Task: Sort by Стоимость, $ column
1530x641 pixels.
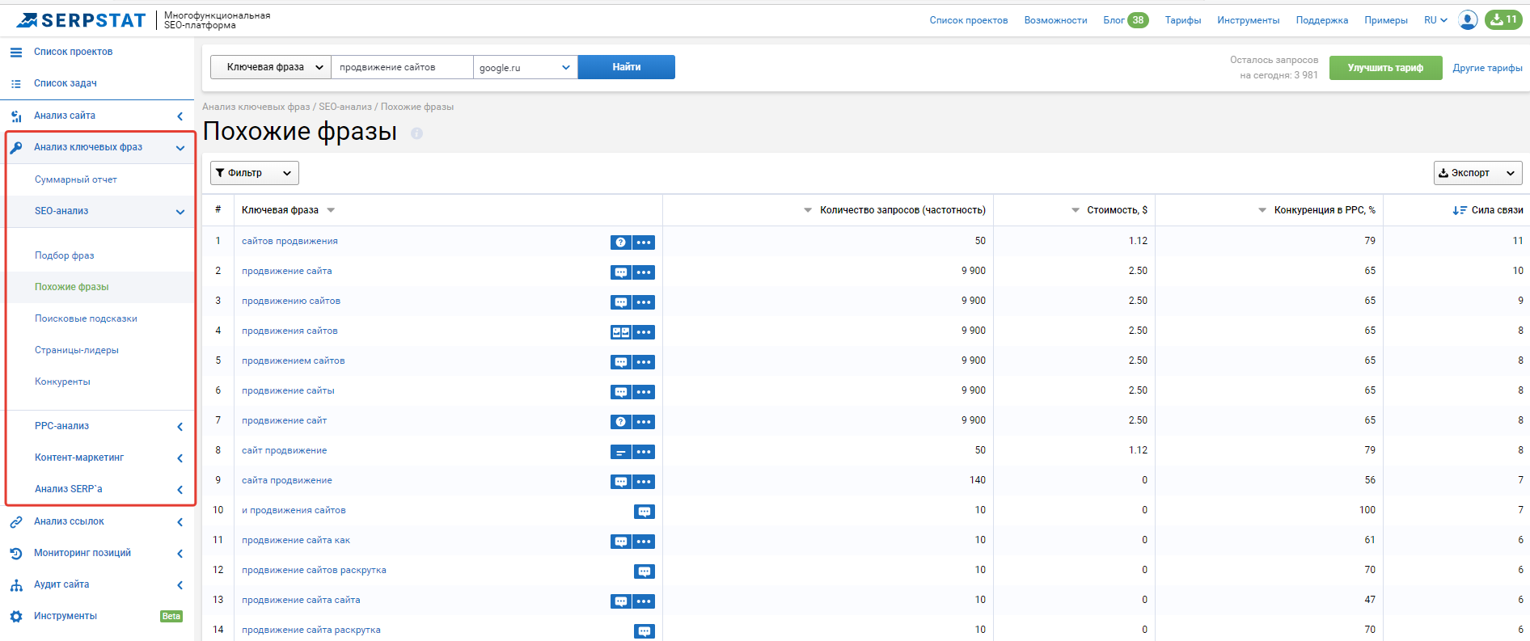Action: coord(1109,210)
